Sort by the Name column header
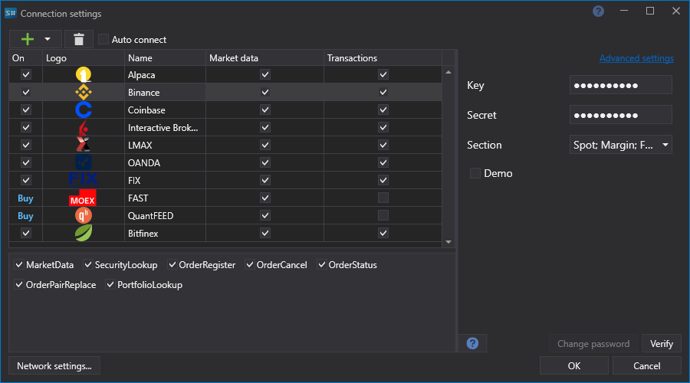 165,58
